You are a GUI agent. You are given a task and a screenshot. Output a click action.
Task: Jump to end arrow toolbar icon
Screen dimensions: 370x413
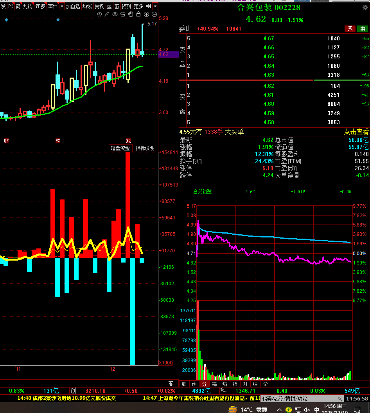[149, 6]
